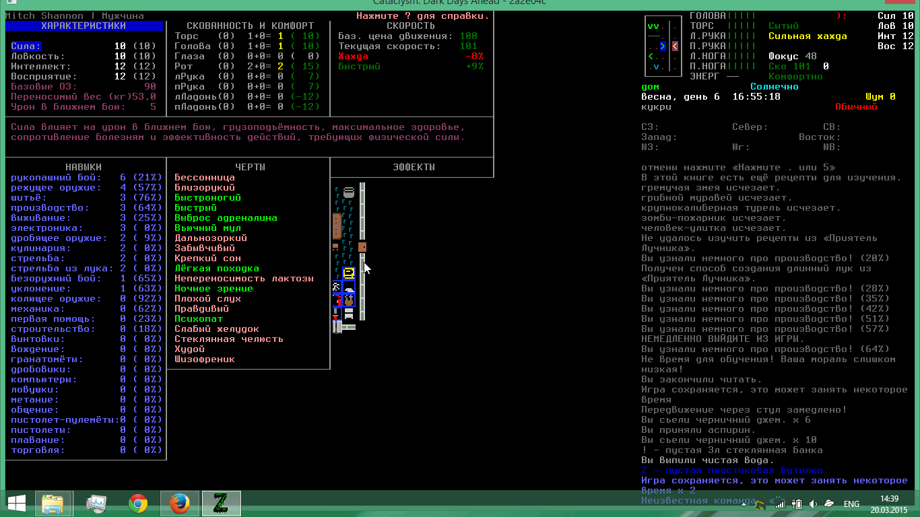Select the 'электроника:' skill row
The width and height of the screenshot is (920, 517).
[87, 228]
